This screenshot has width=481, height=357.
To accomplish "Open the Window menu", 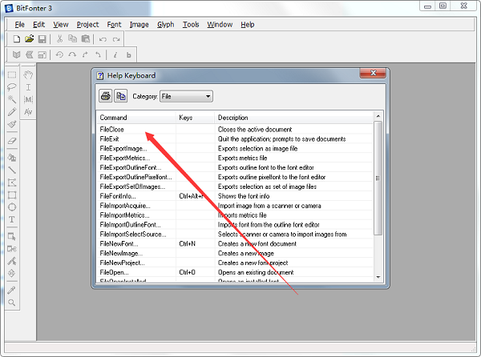I will tap(220, 25).
